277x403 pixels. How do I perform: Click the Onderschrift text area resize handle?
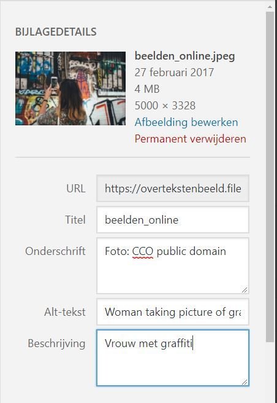pos(245,290)
